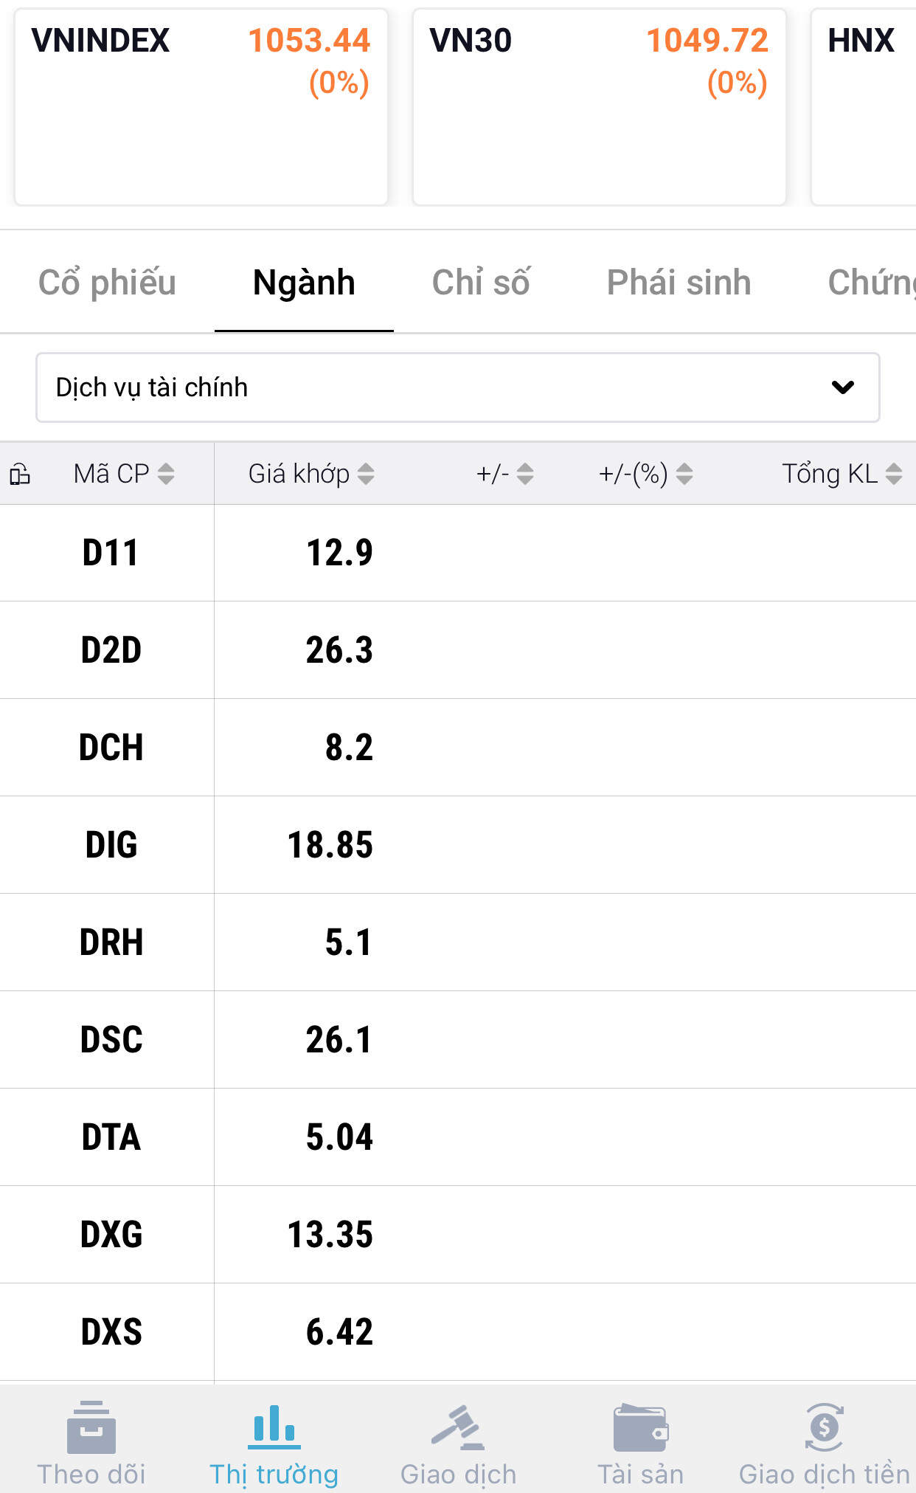Switch to the Cổ phiếu tab
The image size is (916, 1493).
pyautogui.click(x=107, y=283)
